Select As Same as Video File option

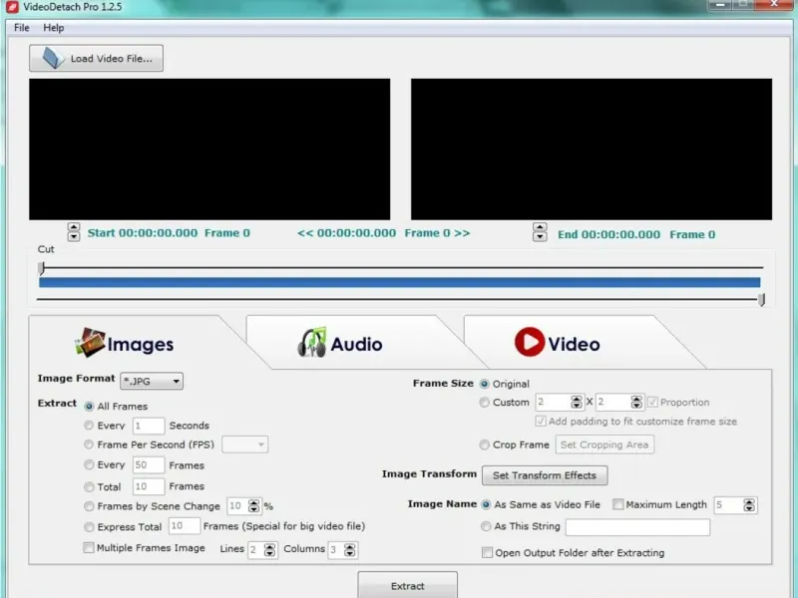click(486, 505)
